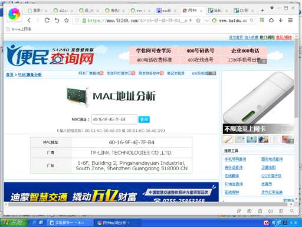Select the Shenzhen Guangdong address cell
The height and width of the screenshot is (227, 302).
pos(132,166)
